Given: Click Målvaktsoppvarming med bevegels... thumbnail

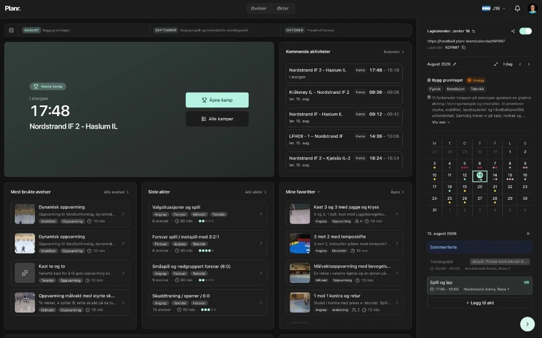Looking at the screenshot, I should pos(300,273).
